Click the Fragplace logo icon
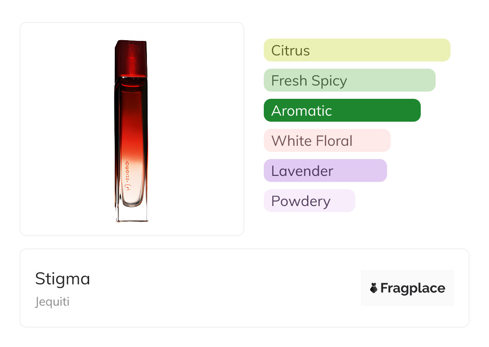This screenshot has height=347, width=489. pos(374,288)
